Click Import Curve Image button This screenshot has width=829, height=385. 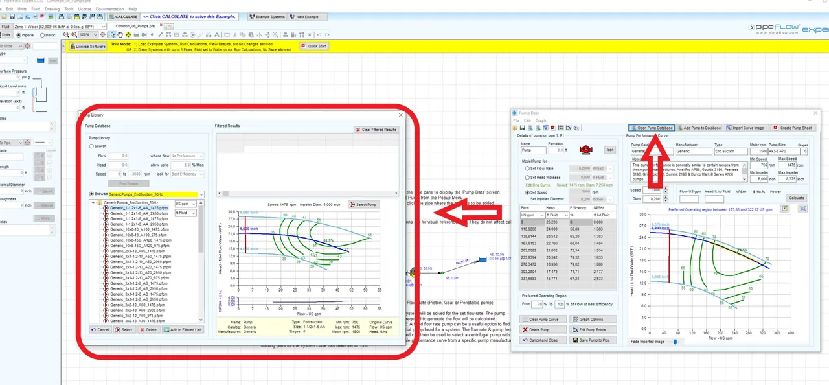click(745, 128)
